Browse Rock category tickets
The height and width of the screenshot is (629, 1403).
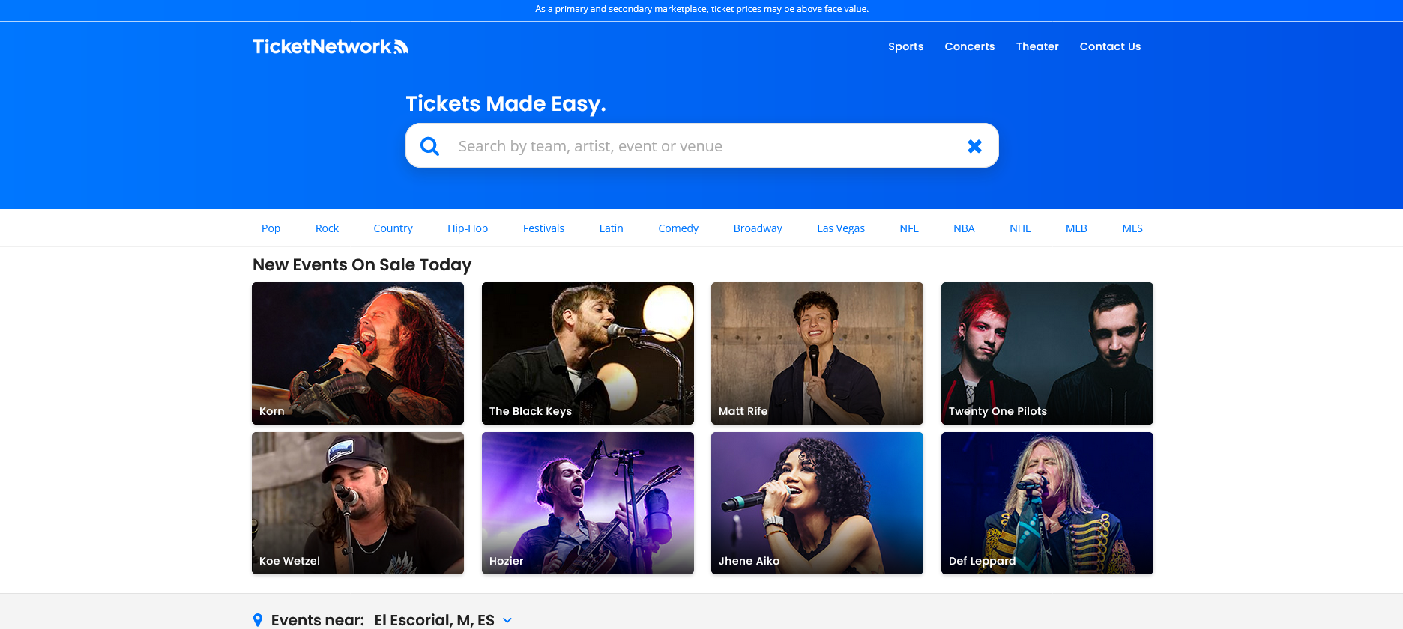(x=327, y=228)
